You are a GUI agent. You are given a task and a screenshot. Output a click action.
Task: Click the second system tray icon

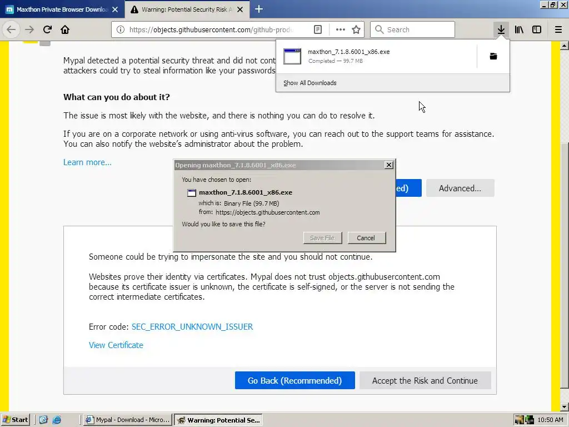[x=530, y=420]
